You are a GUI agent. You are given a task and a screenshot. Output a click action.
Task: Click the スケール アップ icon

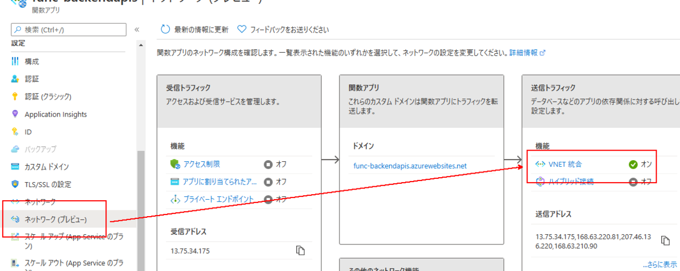point(15,236)
